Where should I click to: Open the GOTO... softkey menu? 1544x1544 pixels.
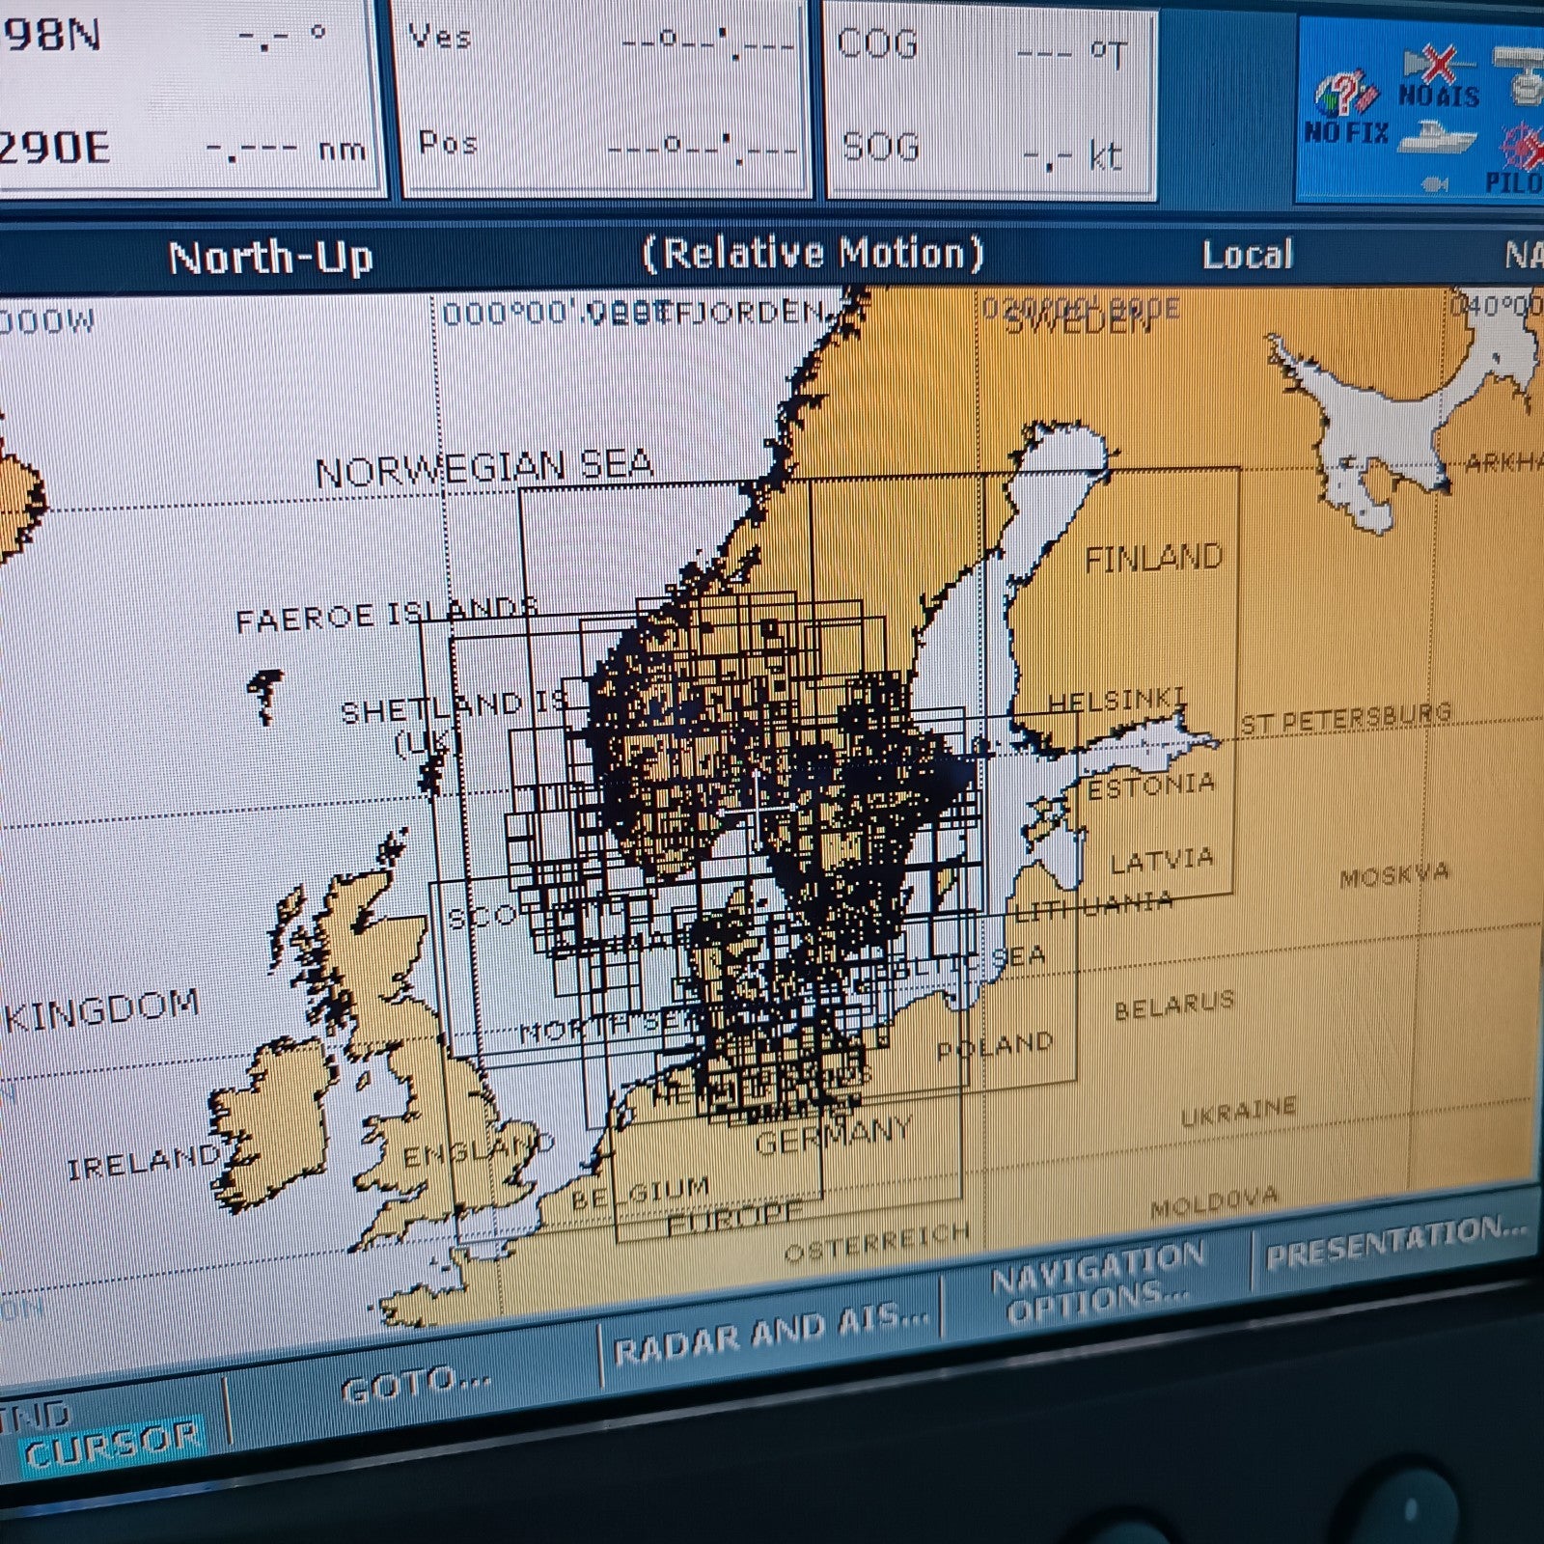pos(415,1387)
